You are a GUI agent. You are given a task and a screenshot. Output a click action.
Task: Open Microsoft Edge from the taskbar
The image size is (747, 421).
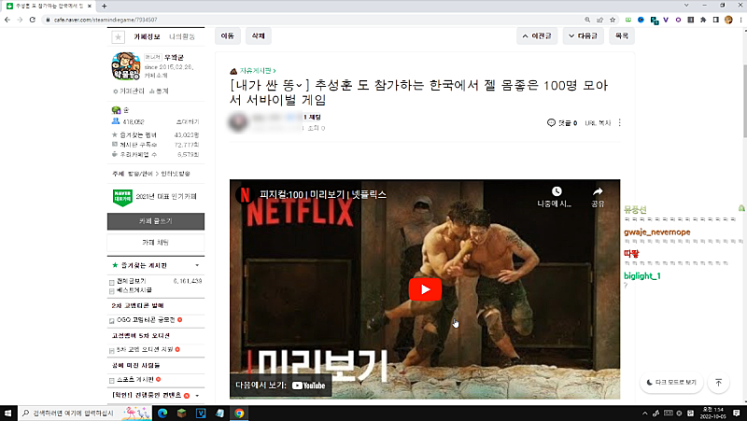(x=162, y=413)
